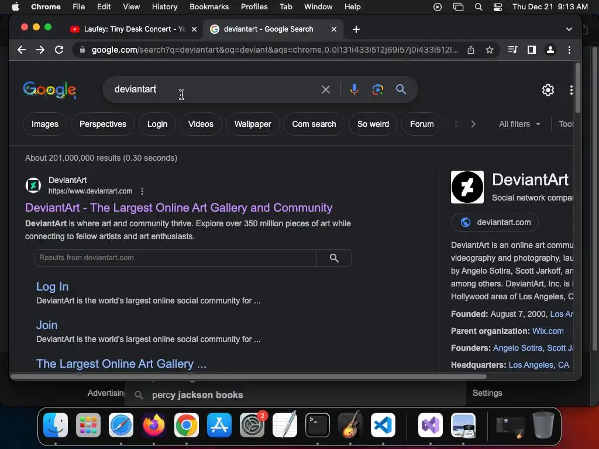Filter results by Videos
The image size is (599, 449).
[201, 124]
